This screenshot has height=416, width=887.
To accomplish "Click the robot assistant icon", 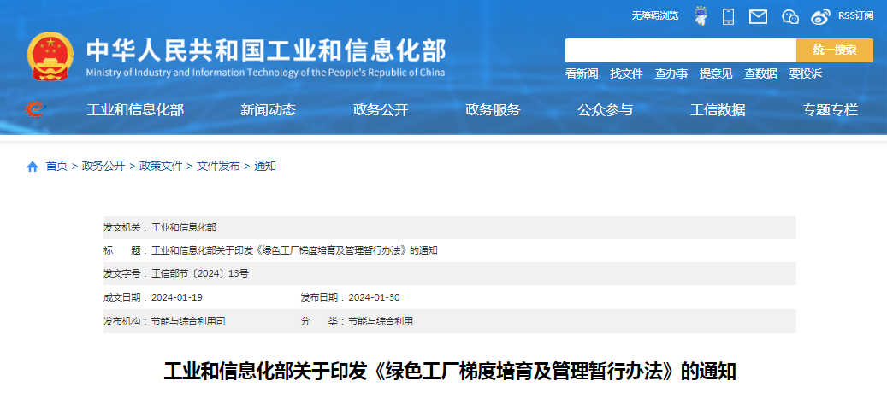I will (x=701, y=16).
